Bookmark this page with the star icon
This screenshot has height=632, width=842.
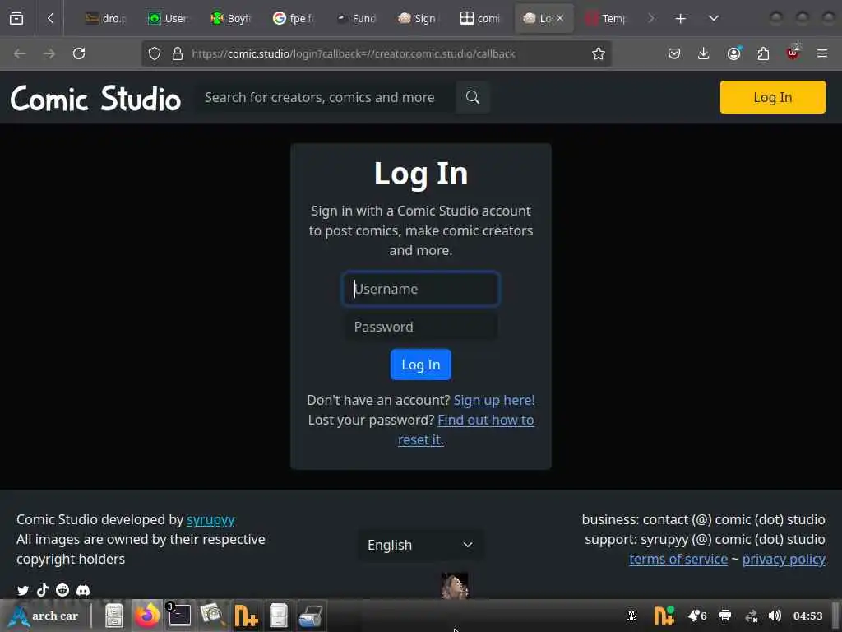click(x=599, y=53)
